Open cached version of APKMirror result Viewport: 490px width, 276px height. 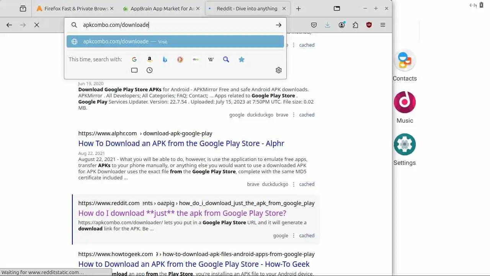[x=307, y=115]
